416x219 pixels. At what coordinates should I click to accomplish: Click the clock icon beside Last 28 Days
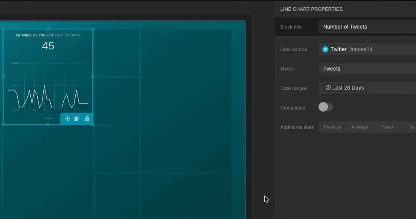328,88
